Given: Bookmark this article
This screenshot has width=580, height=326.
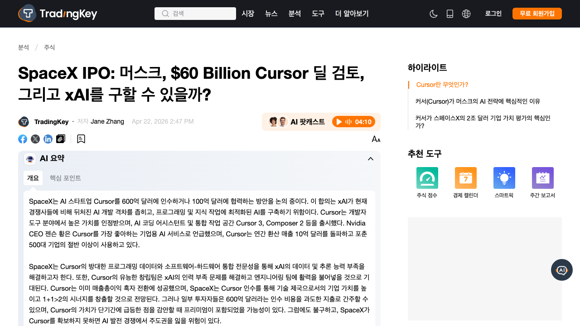Looking at the screenshot, I should coord(81,139).
